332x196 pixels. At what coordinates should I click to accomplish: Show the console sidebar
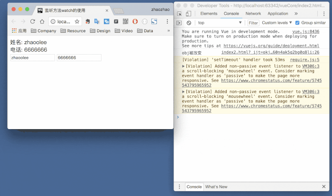point(179,23)
